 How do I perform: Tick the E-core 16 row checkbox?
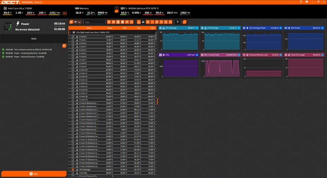pos(73,90)
